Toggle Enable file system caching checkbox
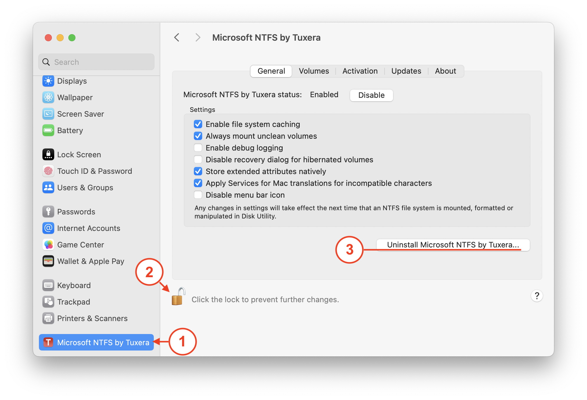This screenshot has height=400, width=587. click(198, 124)
